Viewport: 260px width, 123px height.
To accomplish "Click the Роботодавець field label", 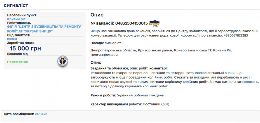I will click(x=19, y=23).
